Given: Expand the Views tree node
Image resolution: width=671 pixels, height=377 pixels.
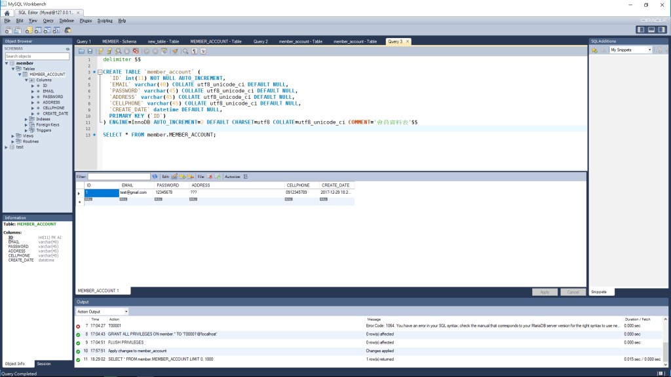Looking at the screenshot, I should (x=13, y=136).
